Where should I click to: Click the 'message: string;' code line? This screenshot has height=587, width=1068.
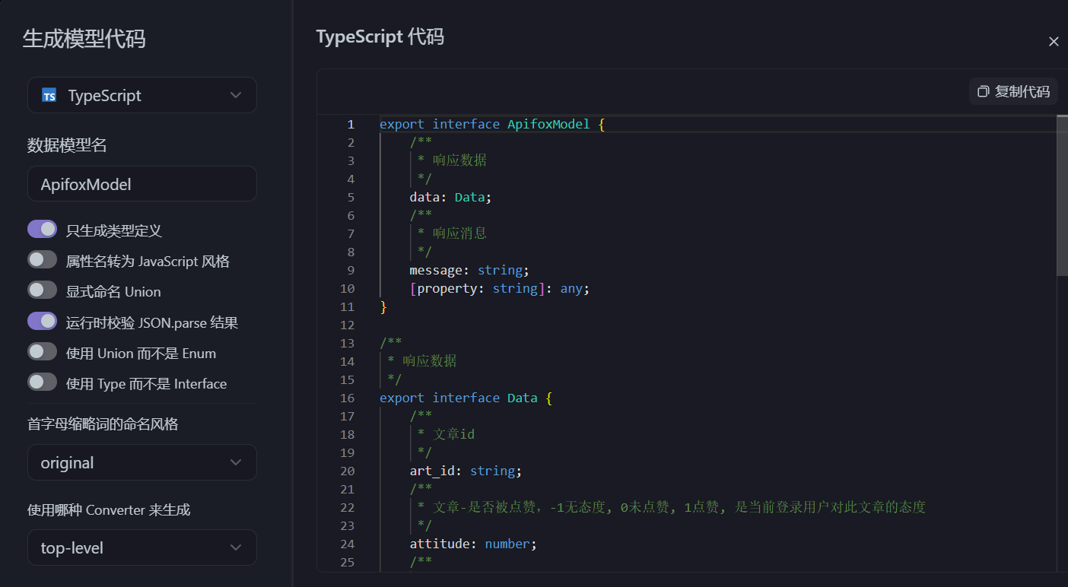tap(469, 270)
